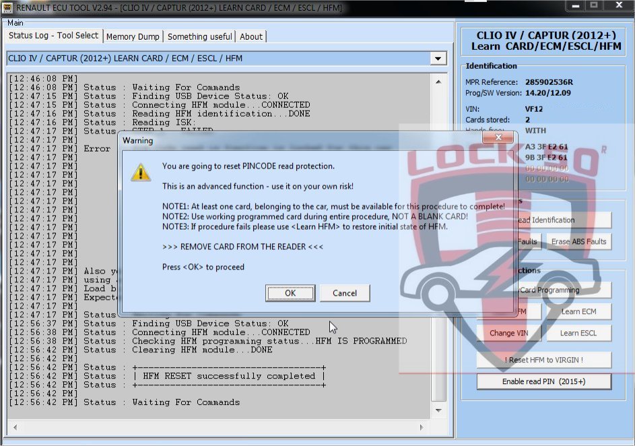Click the Erase ABS Faults button
635x446 pixels.
tap(578, 241)
